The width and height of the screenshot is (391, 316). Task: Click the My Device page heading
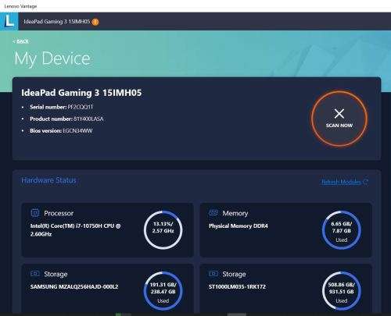click(x=52, y=59)
